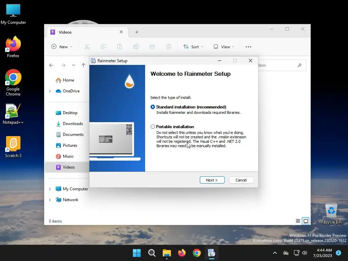Open New menu in Videos window
Screen dimensions: 348x261
click(62, 47)
